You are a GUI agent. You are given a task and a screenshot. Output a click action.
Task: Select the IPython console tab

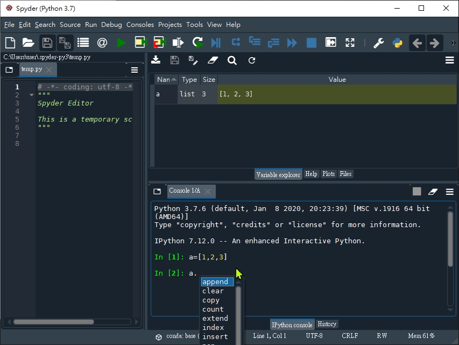pos(292,325)
